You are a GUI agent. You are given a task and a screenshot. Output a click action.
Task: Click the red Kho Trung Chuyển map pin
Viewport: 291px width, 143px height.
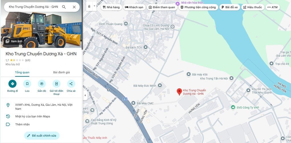pyautogui.click(x=179, y=91)
